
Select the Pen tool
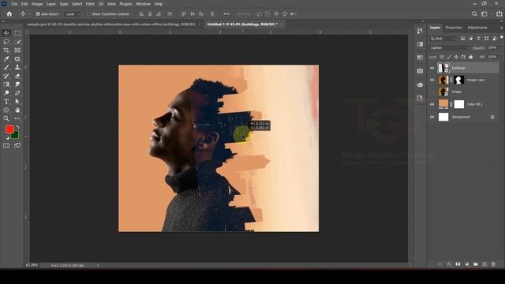coord(17,93)
